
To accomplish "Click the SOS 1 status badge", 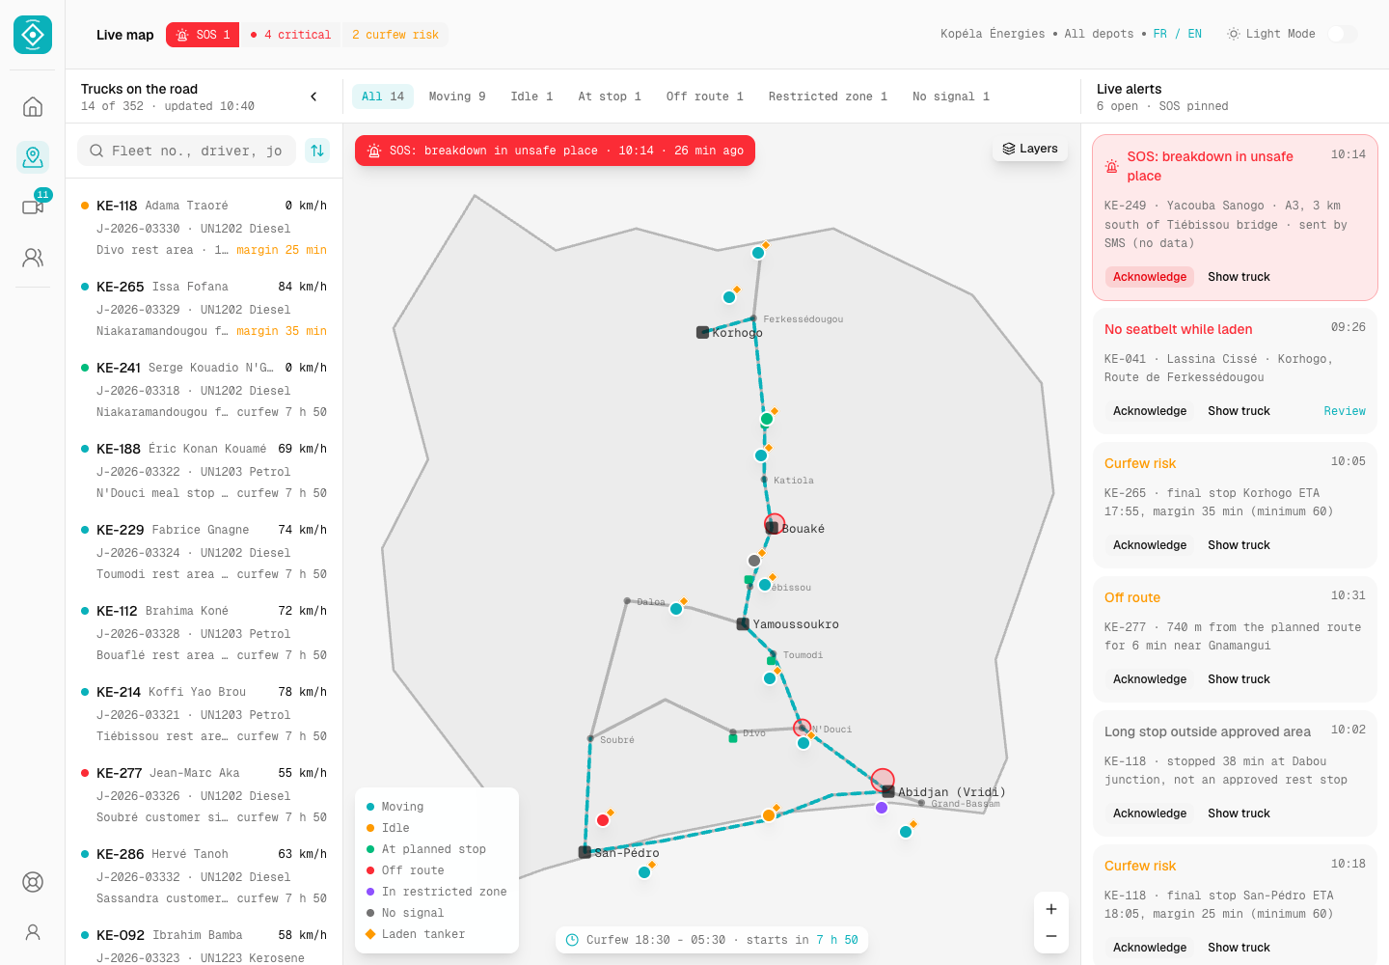I will point(203,35).
